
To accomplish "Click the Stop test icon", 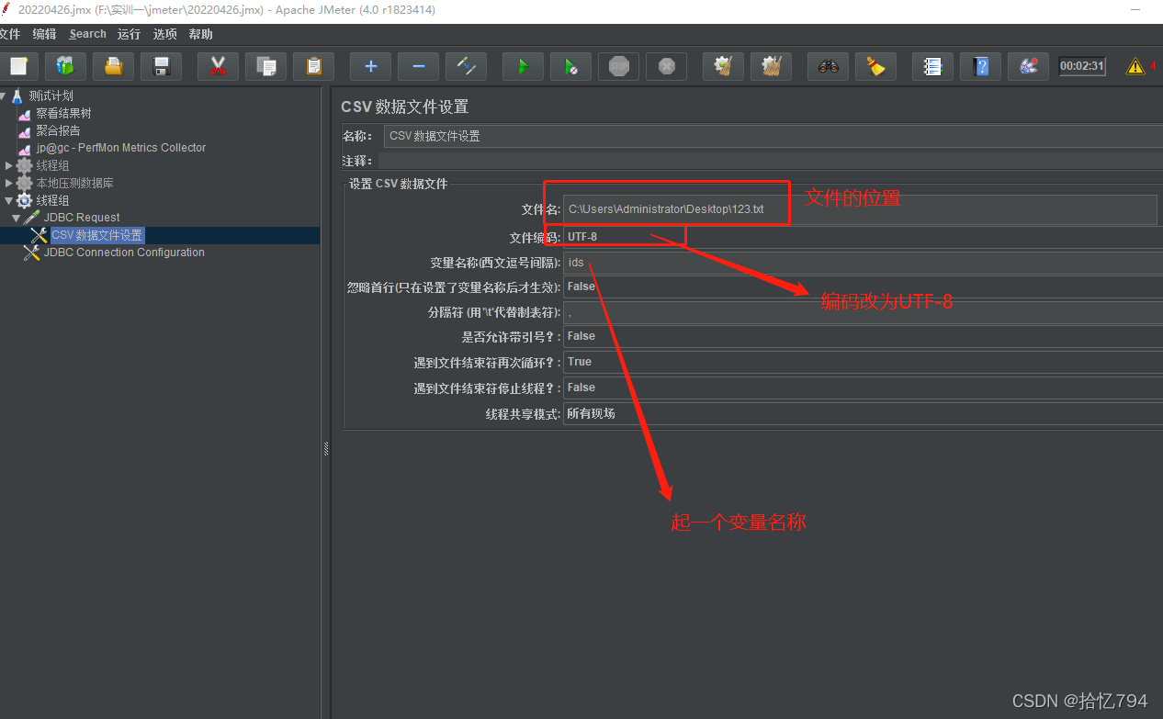I will [618, 66].
